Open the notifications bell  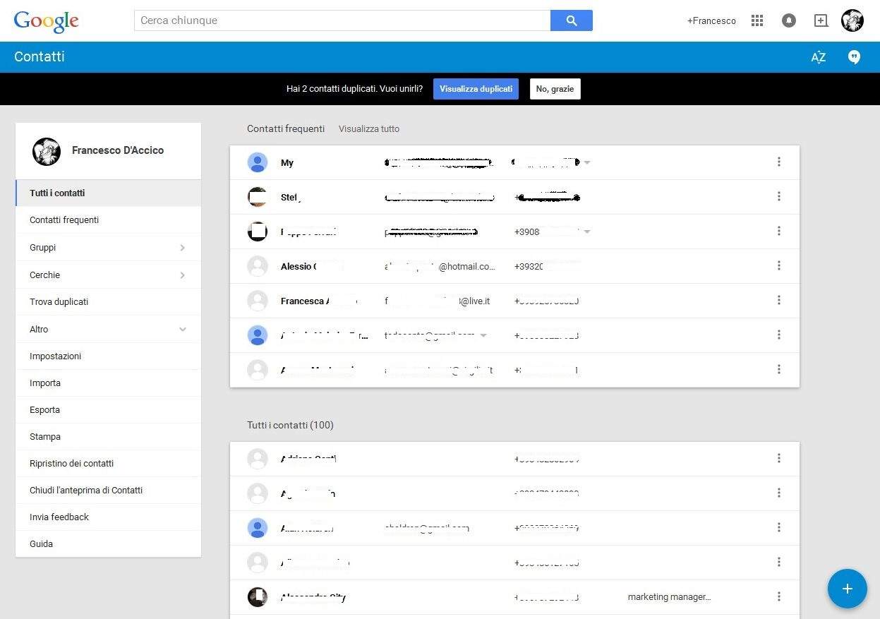(789, 20)
